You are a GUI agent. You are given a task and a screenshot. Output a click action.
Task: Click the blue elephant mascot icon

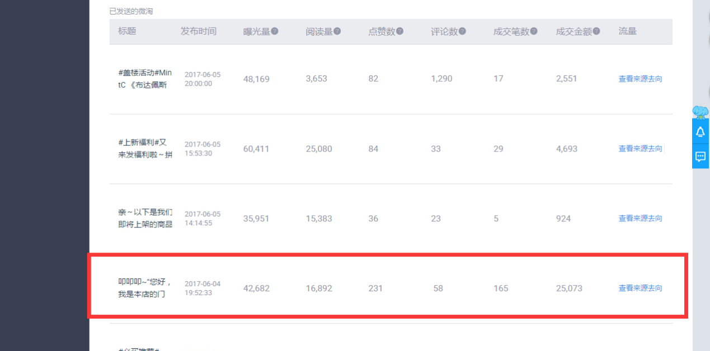(700, 112)
